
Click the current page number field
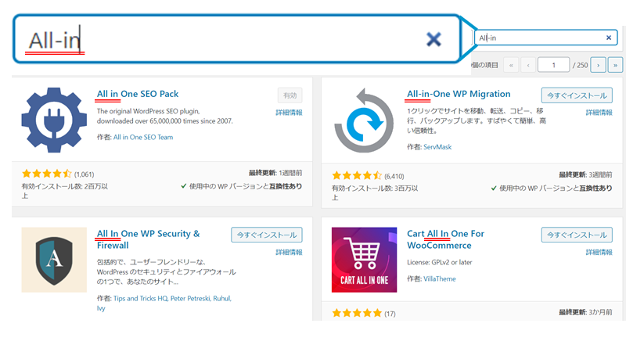(553, 65)
